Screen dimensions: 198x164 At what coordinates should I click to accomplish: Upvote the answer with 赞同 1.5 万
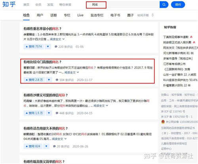coord(34,113)
